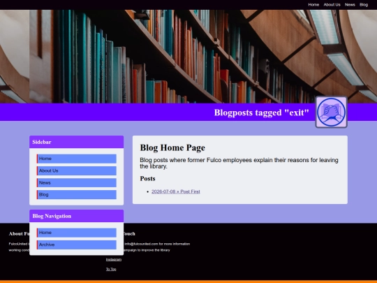Screen dimensions: 377x283
Task: Open Home in the top navigation bar
Action: (x=313, y=5)
